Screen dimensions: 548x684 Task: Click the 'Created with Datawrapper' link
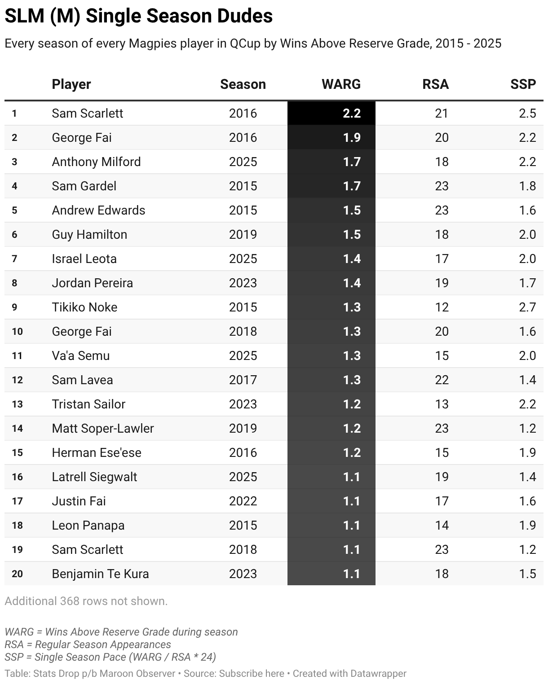(x=349, y=674)
